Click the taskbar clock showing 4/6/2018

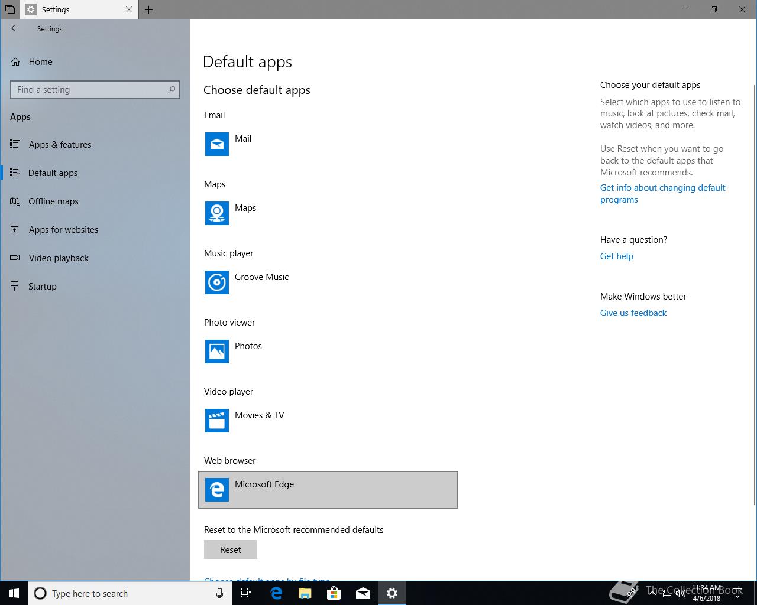click(x=706, y=593)
